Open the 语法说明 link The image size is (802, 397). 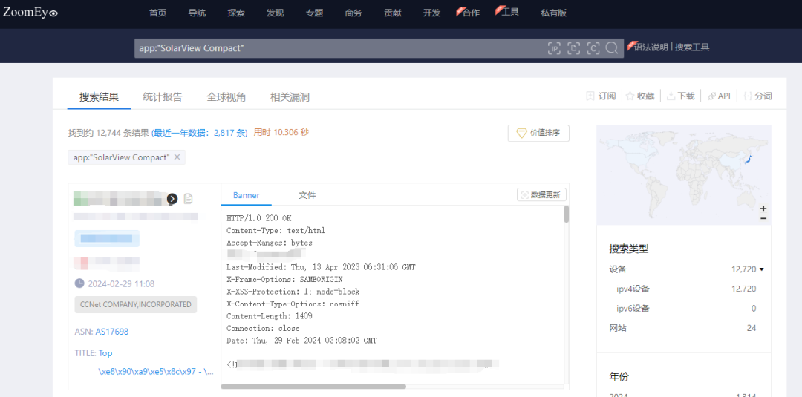651,47
